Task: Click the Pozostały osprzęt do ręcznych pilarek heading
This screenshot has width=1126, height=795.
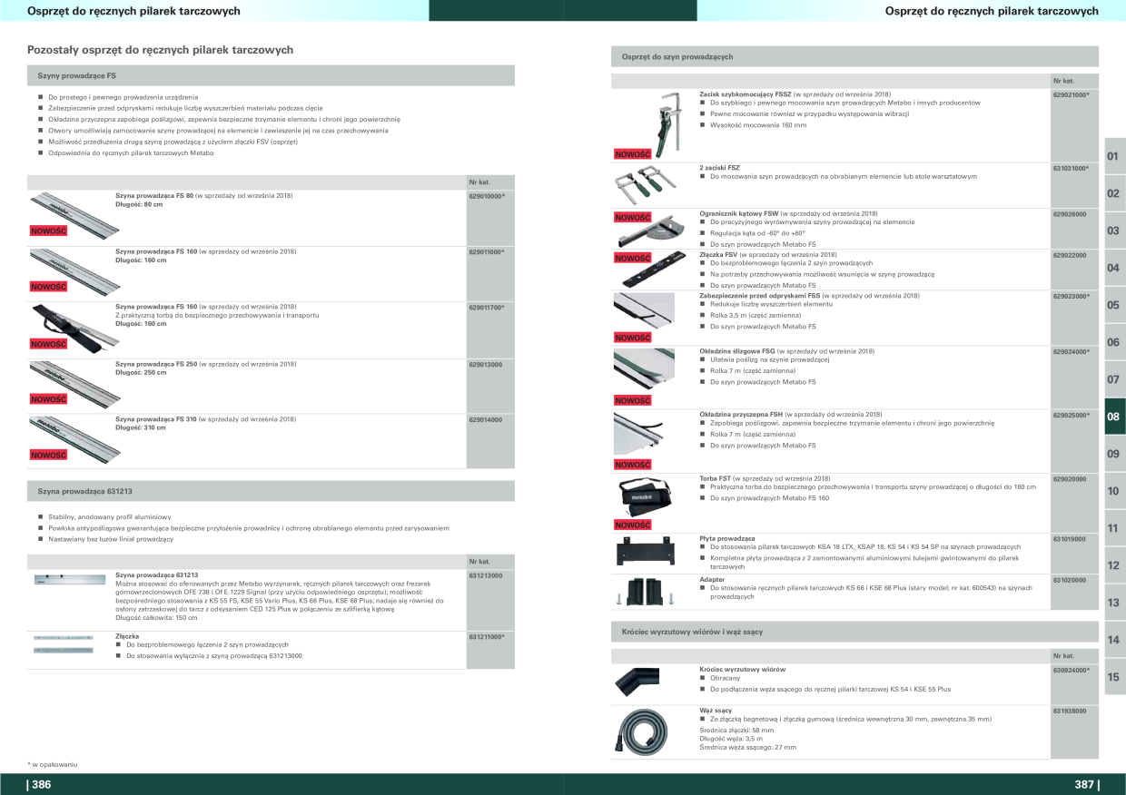Action: tap(161, 50)
